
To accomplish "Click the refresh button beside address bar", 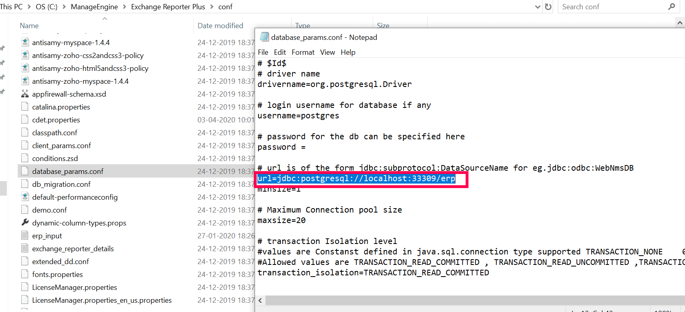I will click(548, 7).
